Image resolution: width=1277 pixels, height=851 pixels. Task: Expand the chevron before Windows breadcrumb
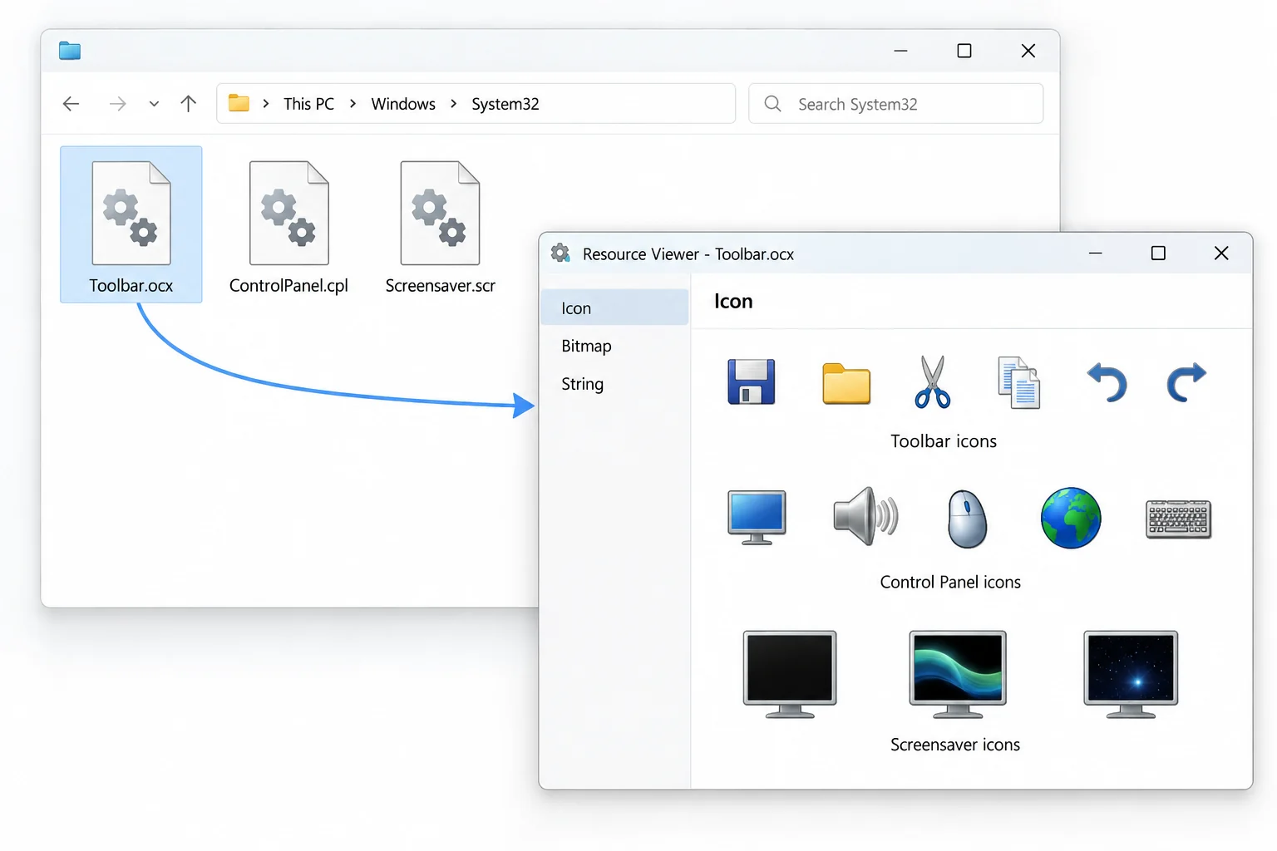(x=353, y=104)
